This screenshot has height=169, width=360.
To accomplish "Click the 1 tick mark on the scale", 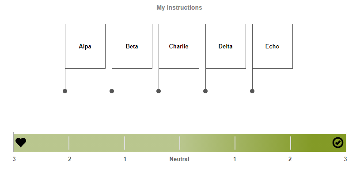I will coord(235,143).
